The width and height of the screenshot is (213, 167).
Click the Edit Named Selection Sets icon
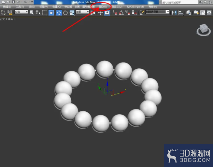(142, 13)
